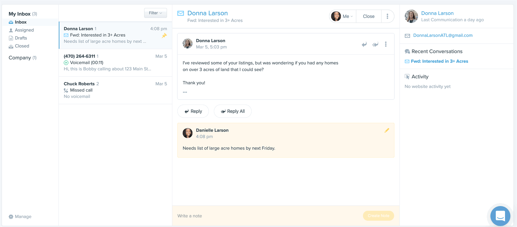
Task: Select Inbox under My Inbox
Action: coord(21,22)
